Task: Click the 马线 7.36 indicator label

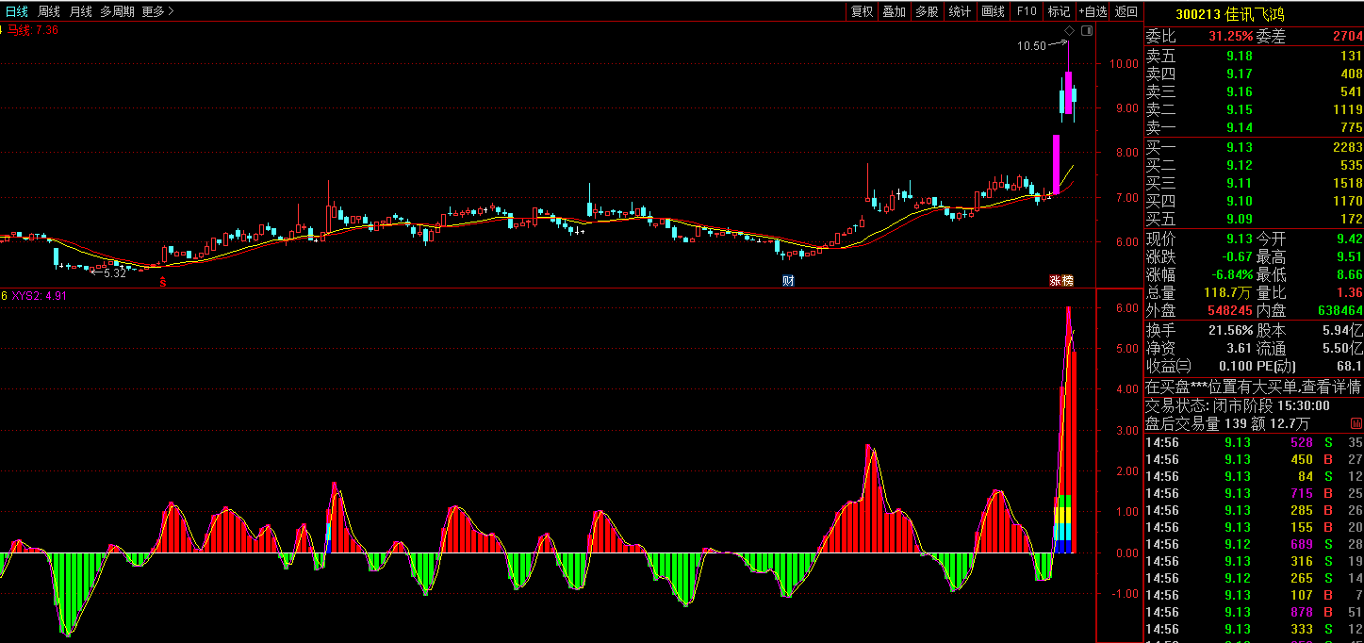Action: 33,30
